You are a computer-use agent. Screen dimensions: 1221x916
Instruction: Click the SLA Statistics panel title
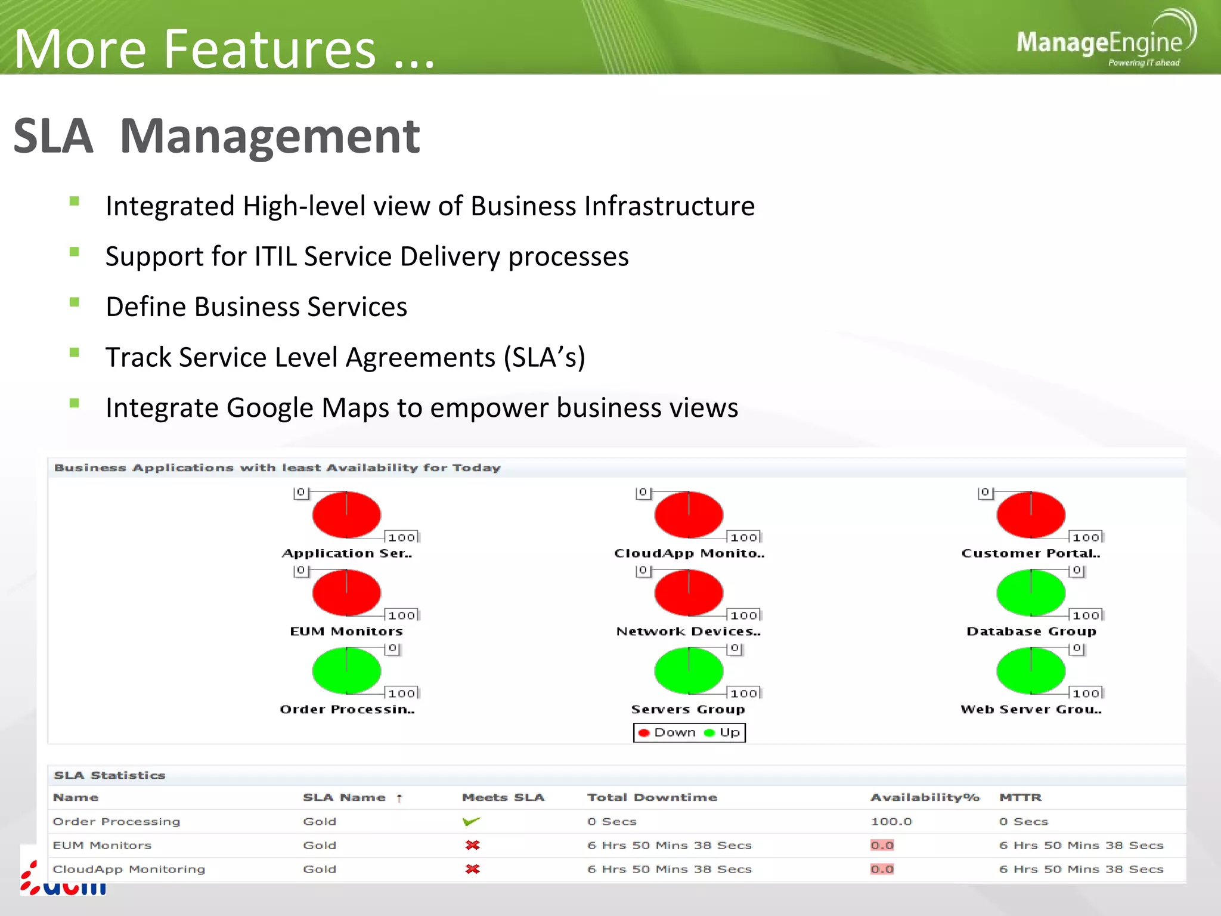click(110, 775)
